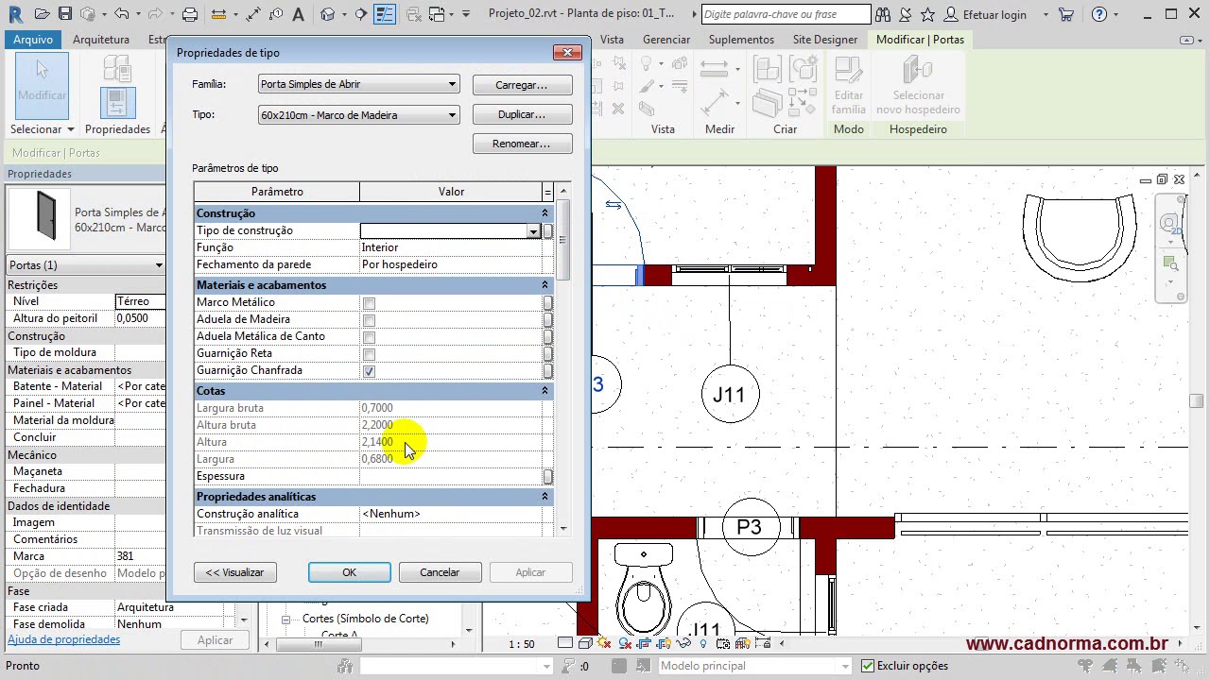Toggle the Aduela Metálica de Canto checkbox
Viewport: 1210px width, 680px height.
pyautogui.click(x=369, y=337)
